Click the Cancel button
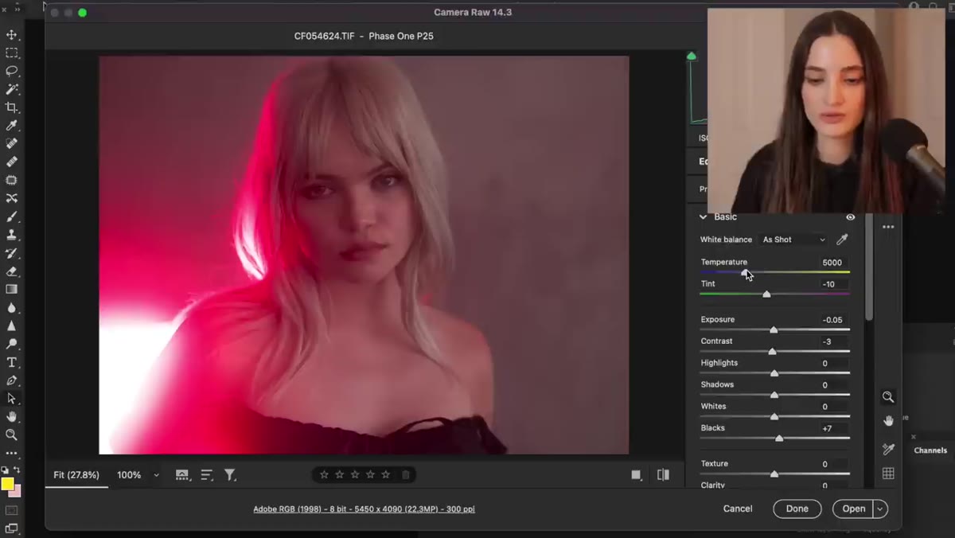955x538 pixels. click(x=738, y=509)
